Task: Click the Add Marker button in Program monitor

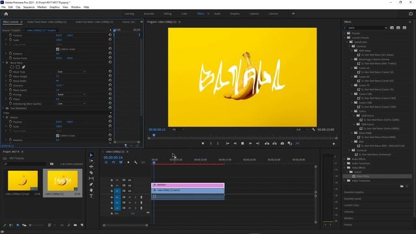Action: [203, 144]
